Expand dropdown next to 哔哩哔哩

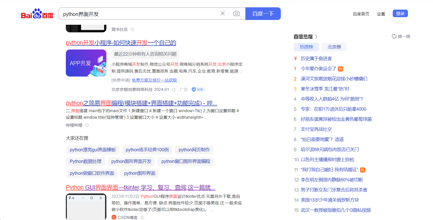pyautogui.click(x=87, y=125)
